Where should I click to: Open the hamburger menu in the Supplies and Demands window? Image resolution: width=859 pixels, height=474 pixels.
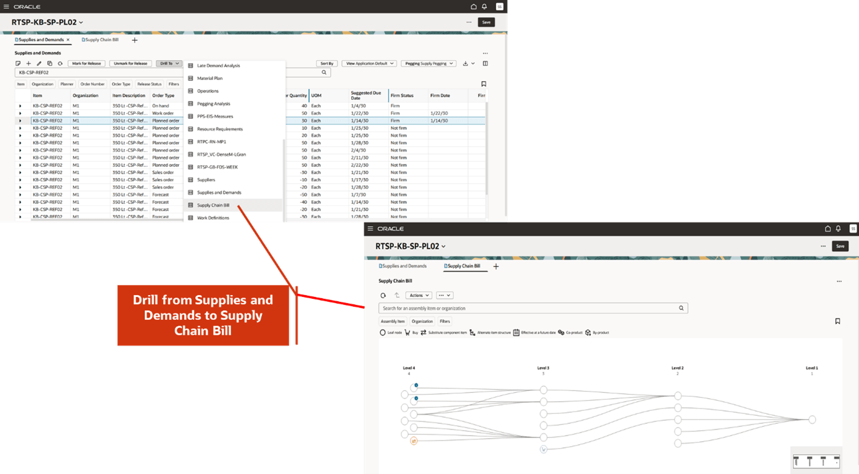point(6,7)
